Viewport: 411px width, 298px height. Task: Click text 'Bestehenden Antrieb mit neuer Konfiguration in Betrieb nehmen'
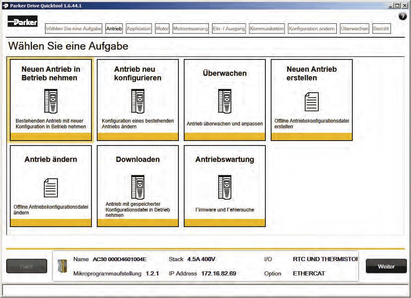click(51, 124)
